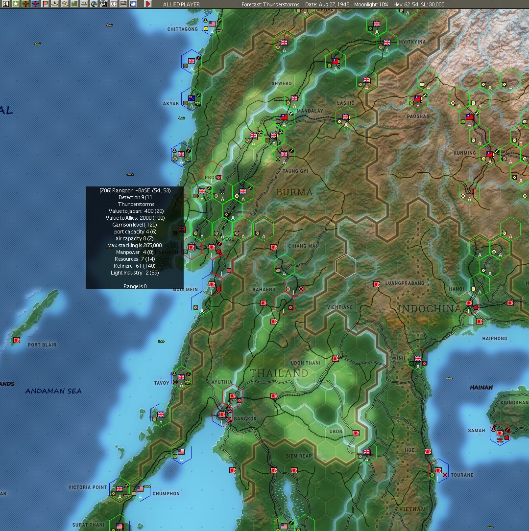The width and height of the screenshot is (529, 531).
Task: Select the Japanese unit at Samah
Action: coord(500,433)
